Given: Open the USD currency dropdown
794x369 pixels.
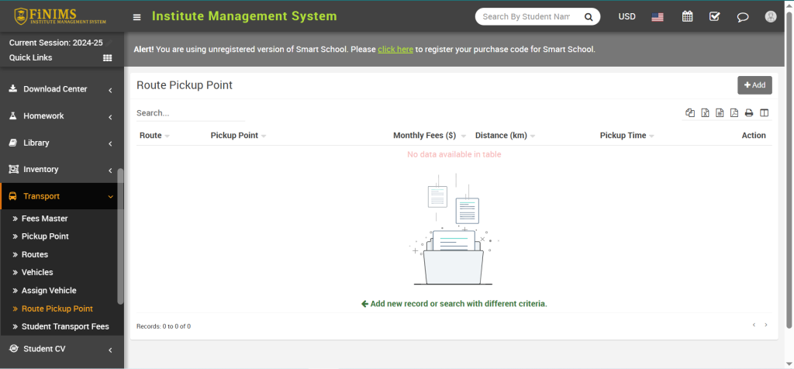Looking at the screenshot, I should [627, 16].
